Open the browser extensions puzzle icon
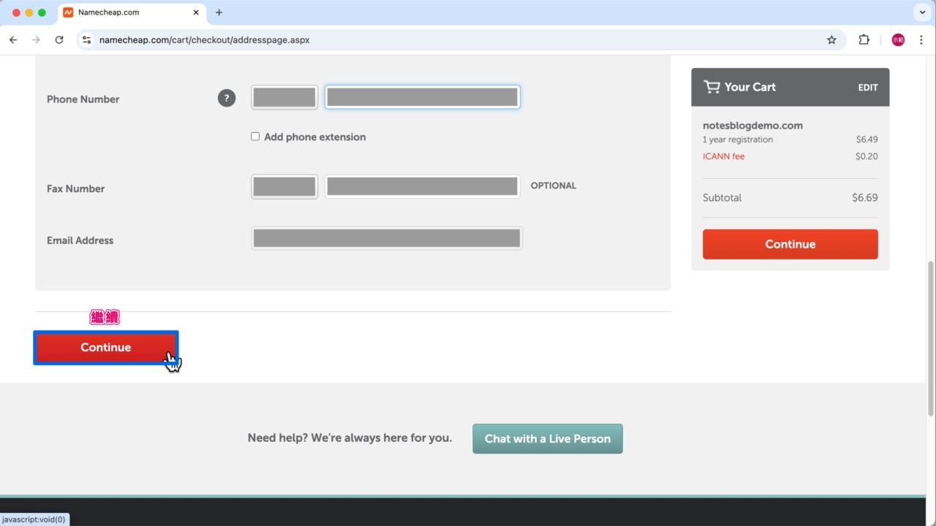 pyautogui.click(x=864, y=40)
